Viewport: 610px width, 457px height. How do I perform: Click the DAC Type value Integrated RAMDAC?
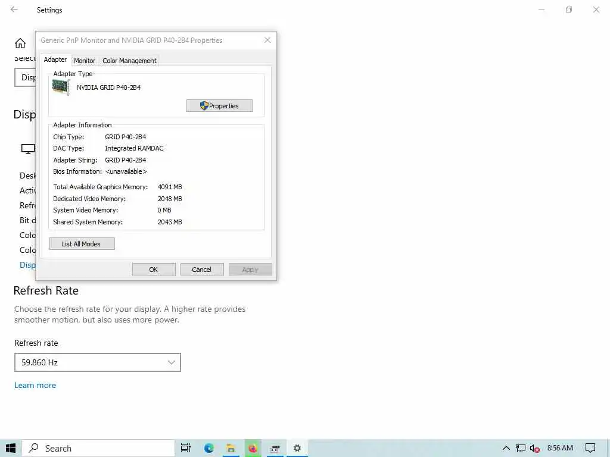click(x=134, y=148)
